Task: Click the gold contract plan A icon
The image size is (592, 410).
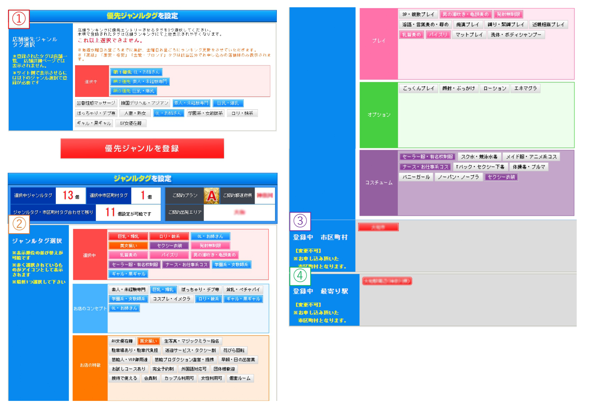Action: [211, 196]
